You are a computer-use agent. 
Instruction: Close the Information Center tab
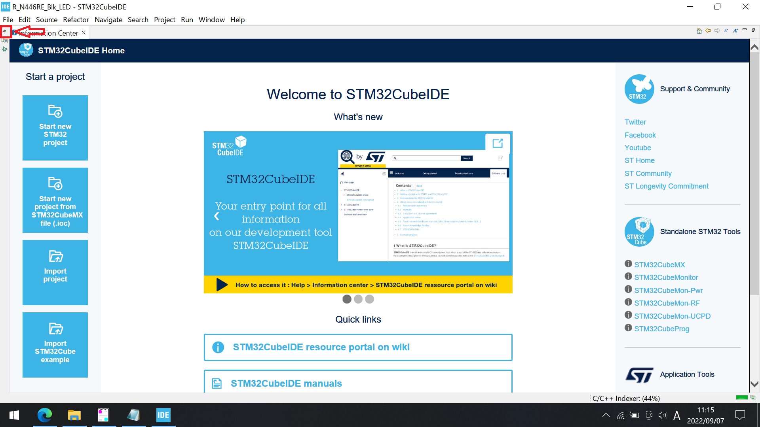[84, 33]
